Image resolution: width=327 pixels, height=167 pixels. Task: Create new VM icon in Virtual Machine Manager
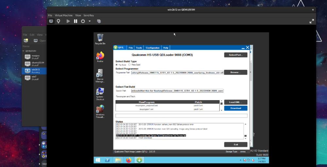26,40
